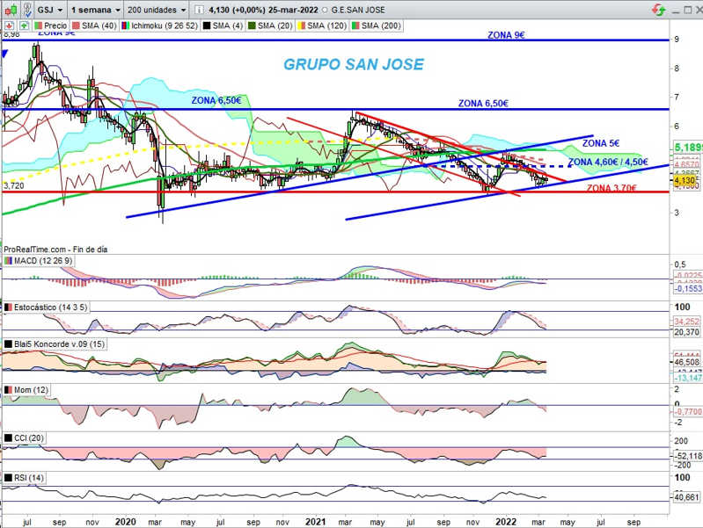Click the red-green refresh arrows icon
The width and height of the screenshot is (703, 528).
(x=659, y=10)
